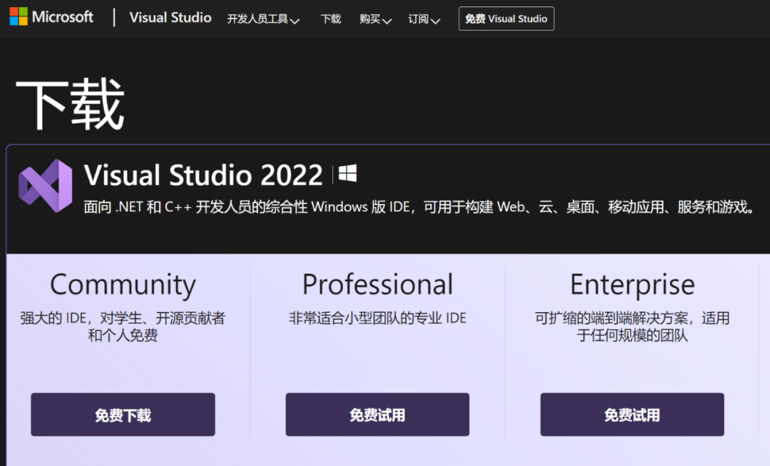Click the Community description about students and open source
Image resolution: width=770 pixels, height=466 pixels.
(123, 326)
